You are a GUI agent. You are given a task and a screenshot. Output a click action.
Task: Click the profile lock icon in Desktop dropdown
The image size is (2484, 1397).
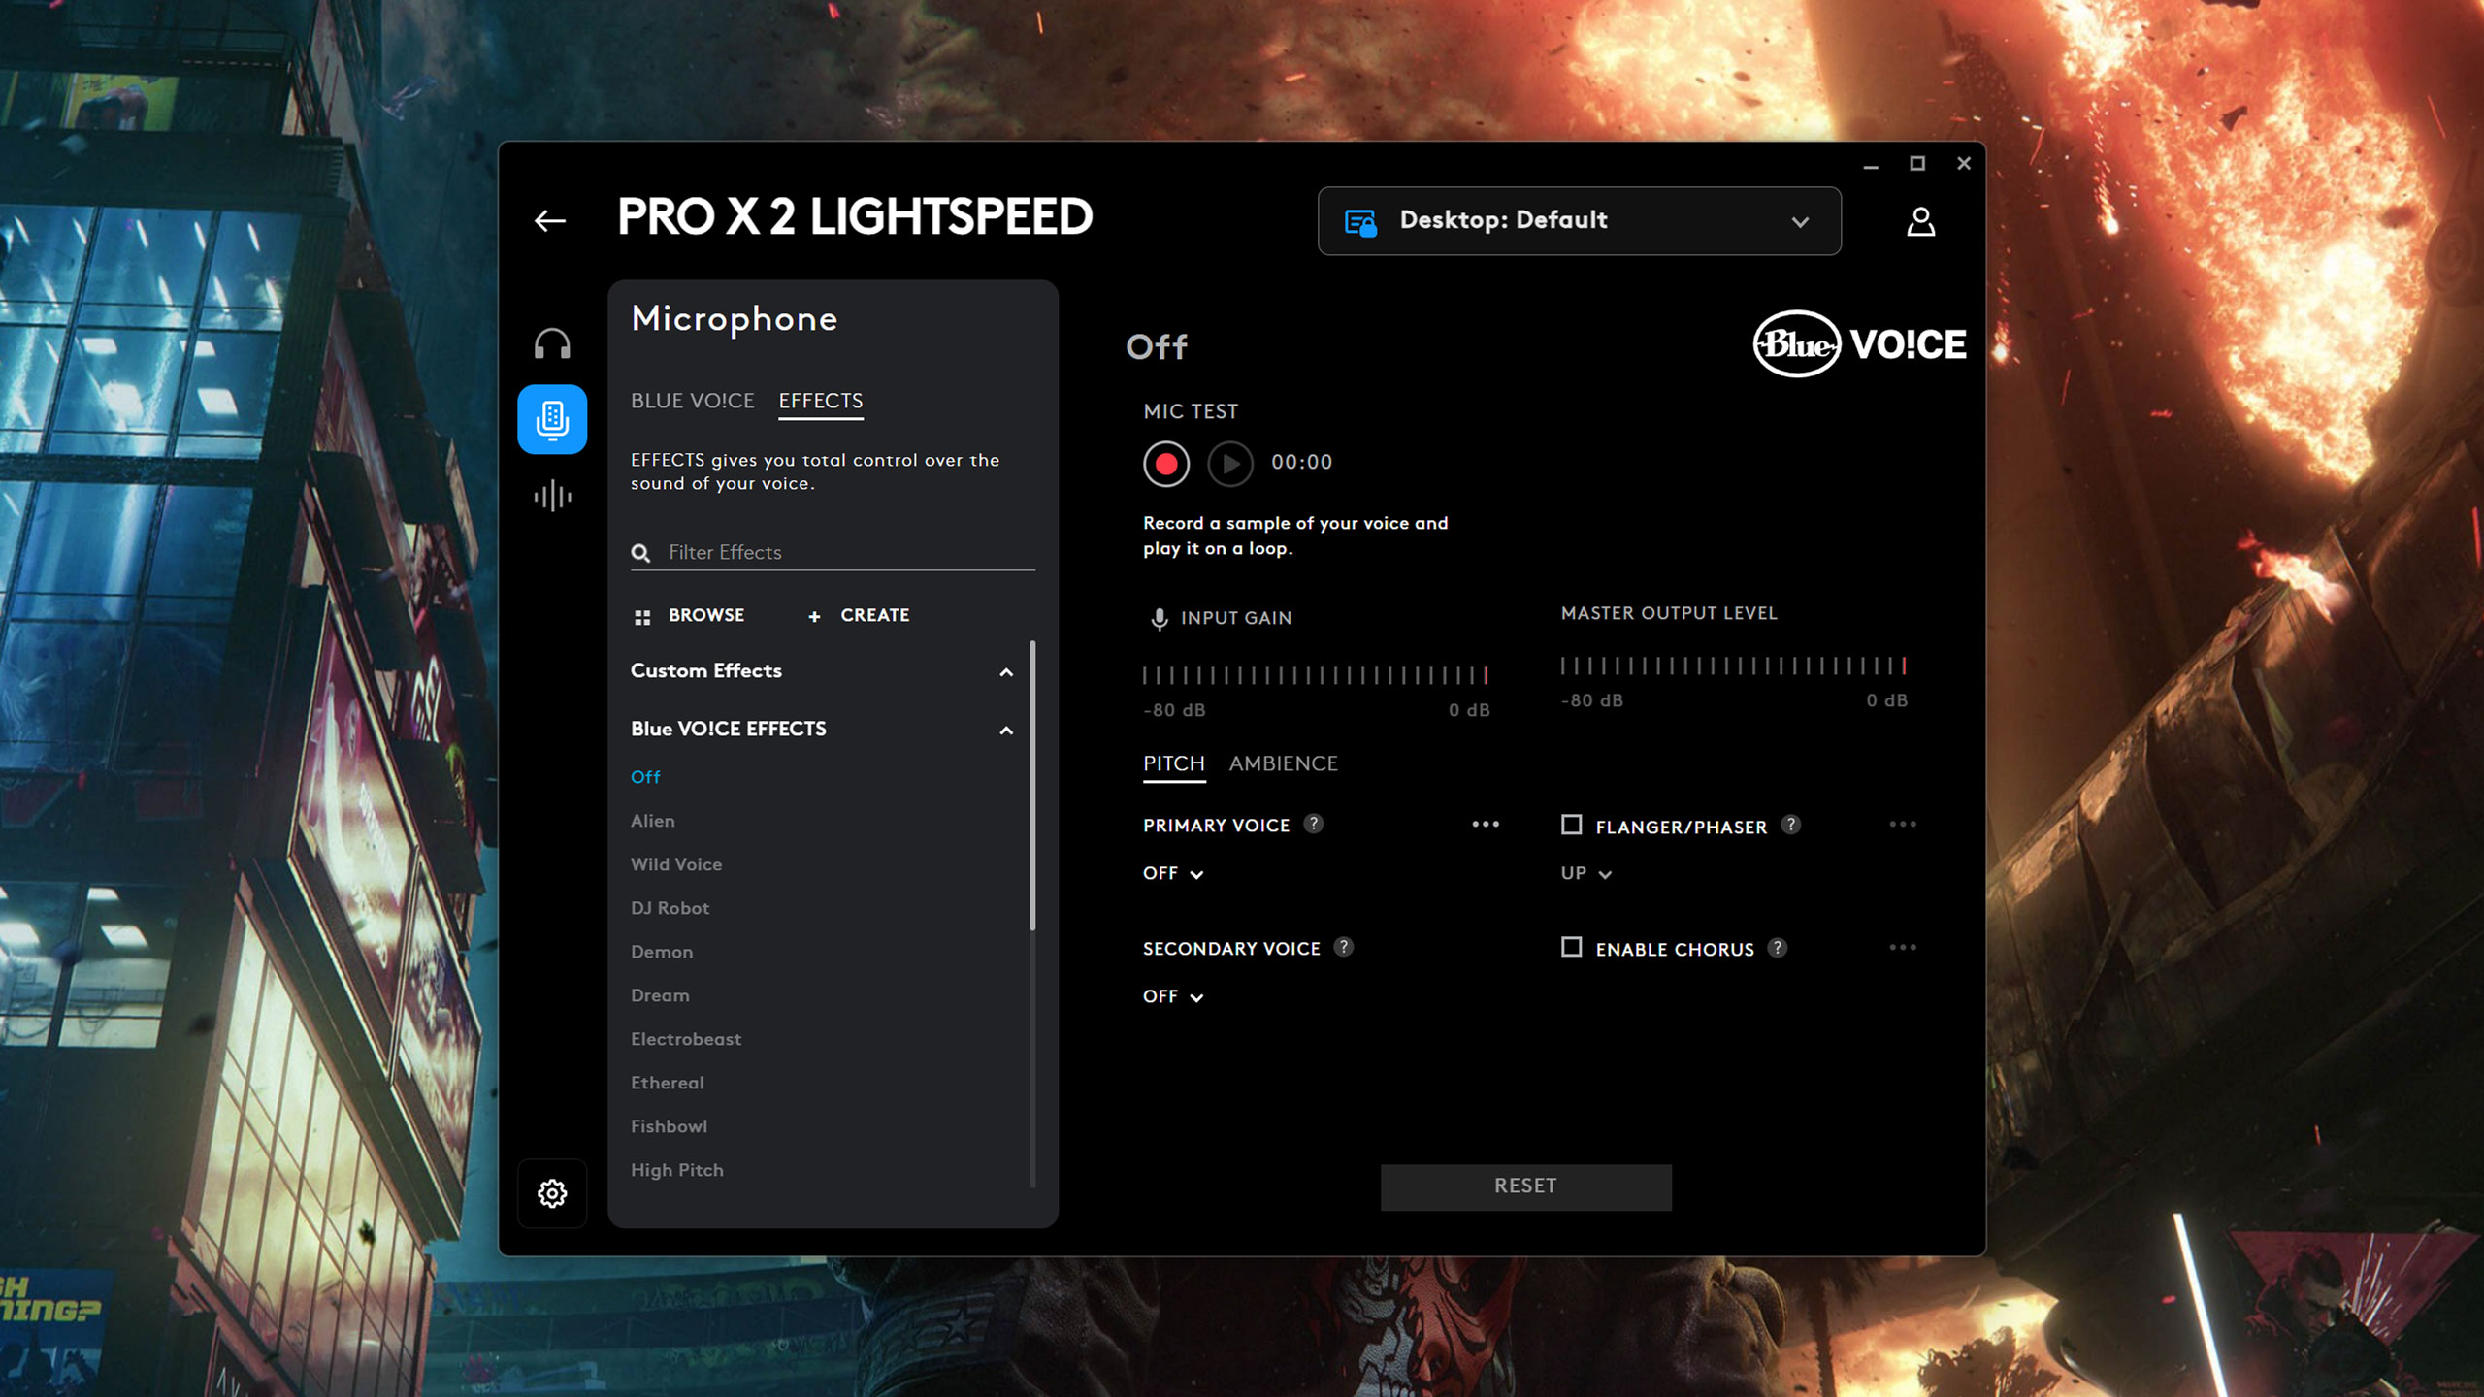[1360, 222]
